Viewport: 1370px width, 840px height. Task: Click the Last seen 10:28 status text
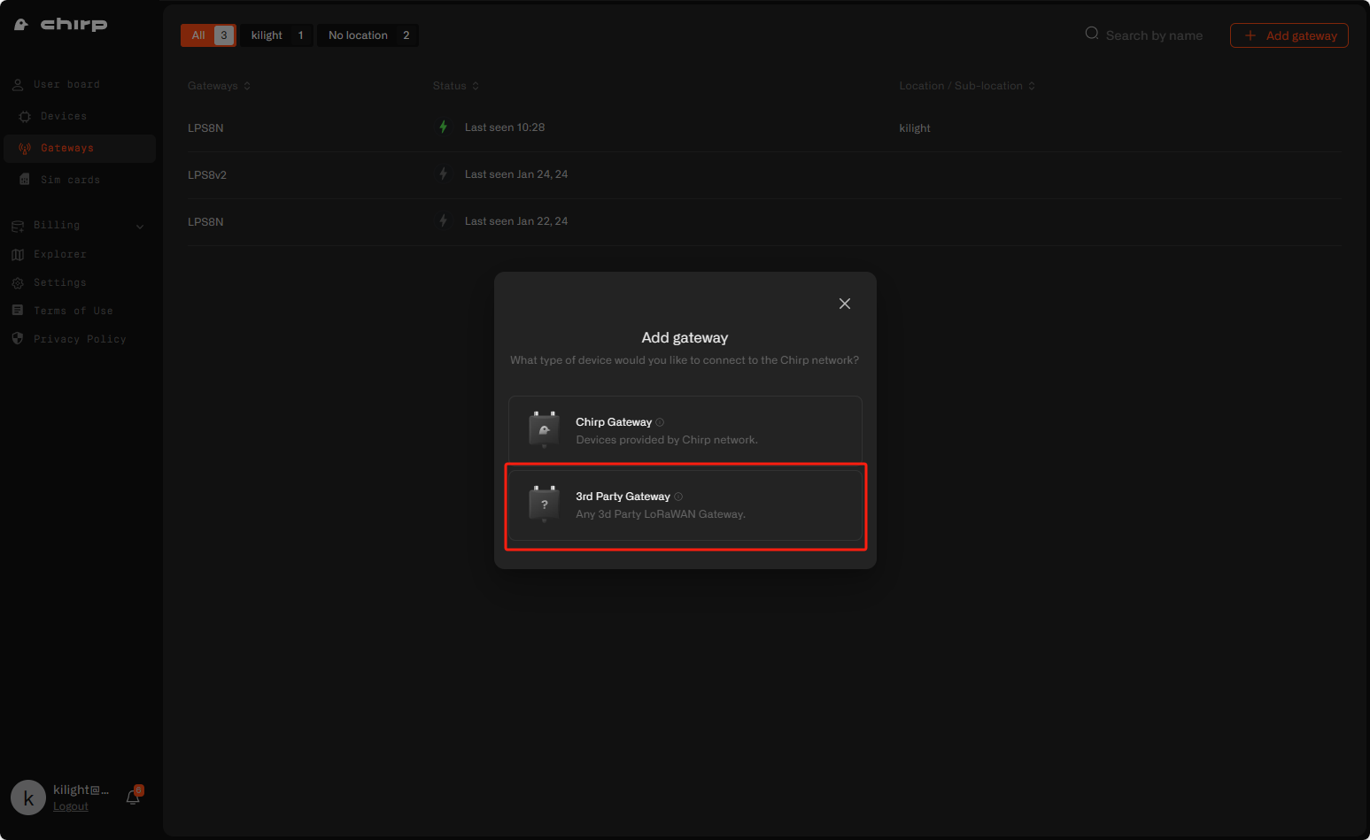[x=505, y=127]
